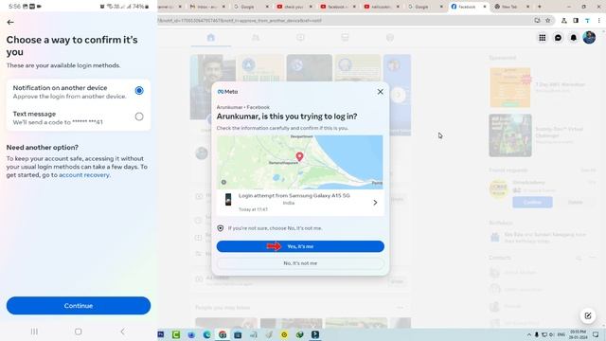The width and height of the screenshot is (606, 341).
Task: Bookmark this page with star icon
Action: pyautogui.click(x=547, y=21)
